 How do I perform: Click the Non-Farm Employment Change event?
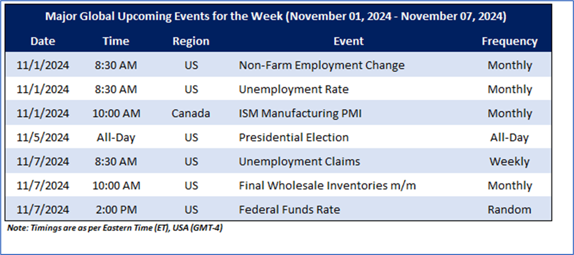[x=322, y=66]
